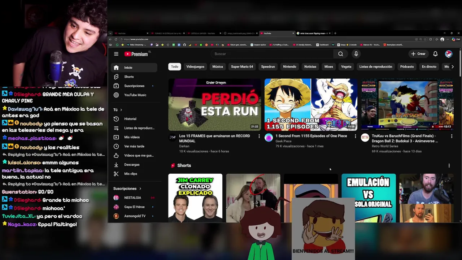The image size is (462, 260).
Task: Open EMULACIÓN VS short
Action: click(x=369, y=198)
